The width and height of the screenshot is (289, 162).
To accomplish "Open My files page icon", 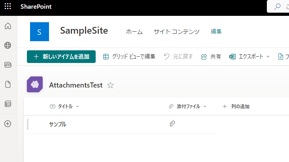I will [8, 84].
